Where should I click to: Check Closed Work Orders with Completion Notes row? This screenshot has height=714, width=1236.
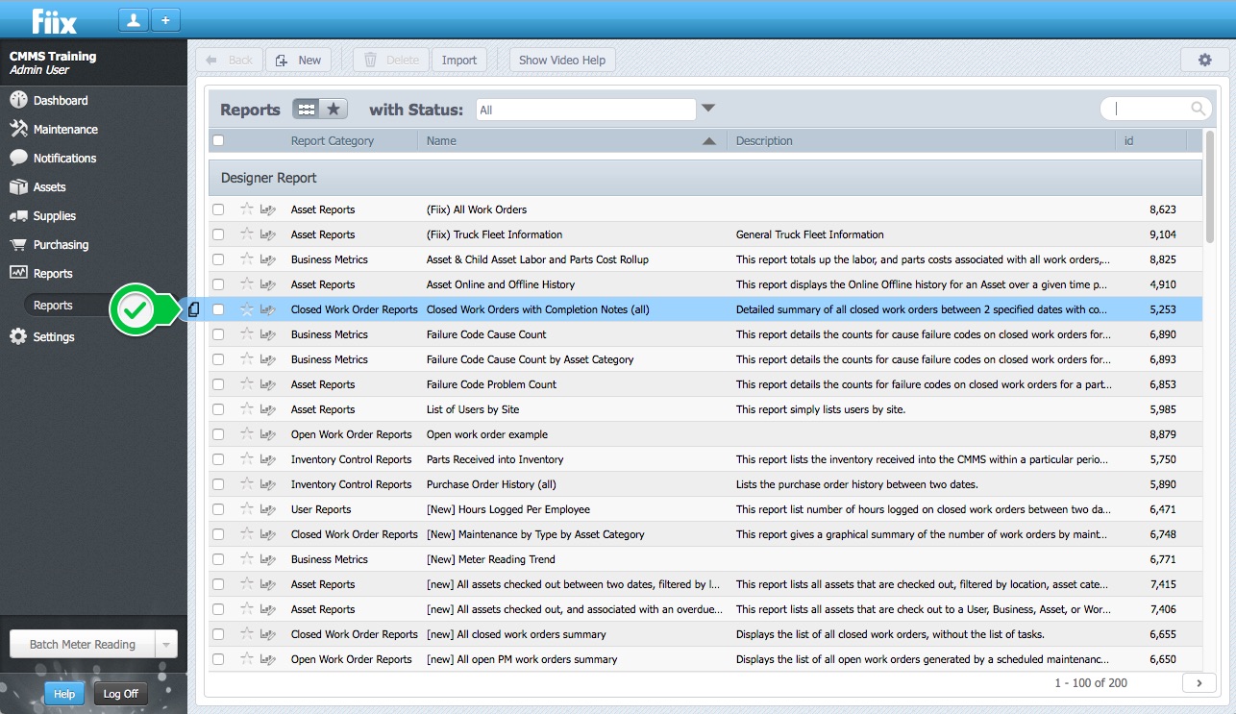[218, 309]
